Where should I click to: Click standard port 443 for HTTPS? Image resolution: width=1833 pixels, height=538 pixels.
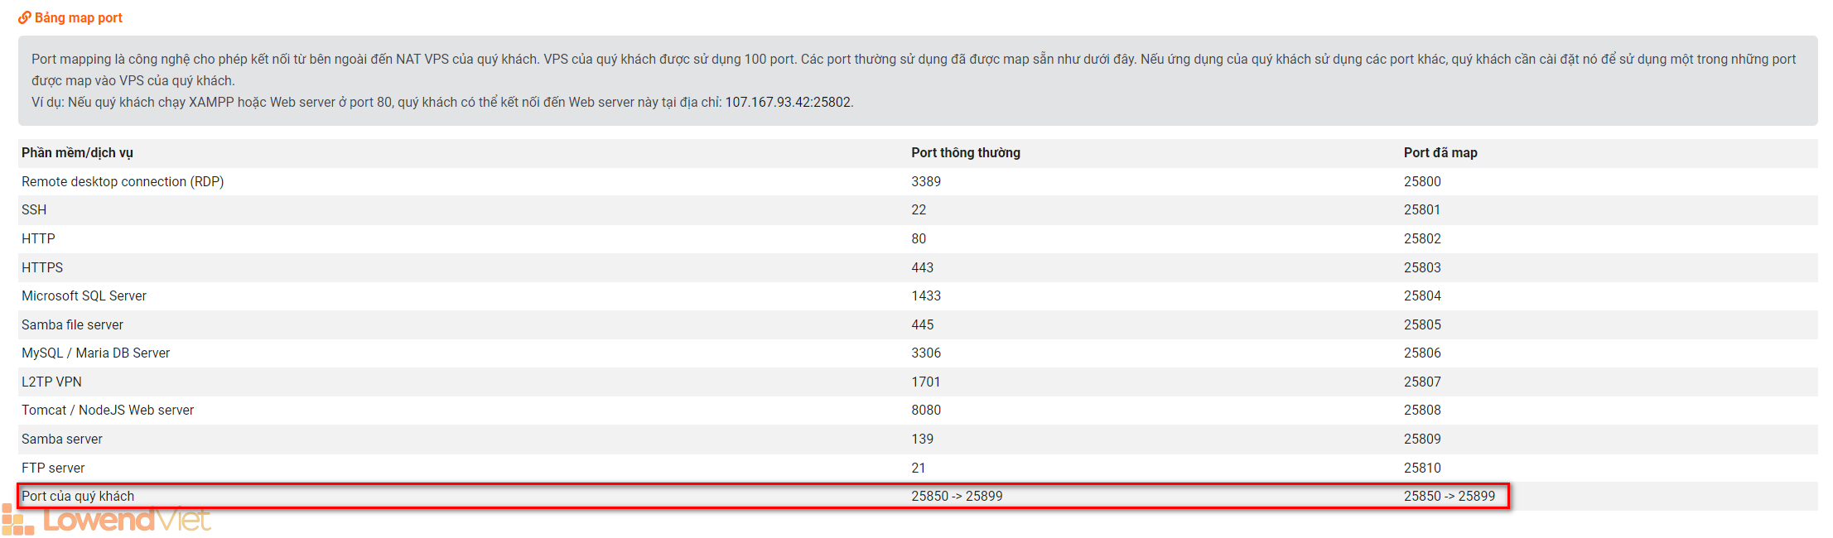(922, 267)
